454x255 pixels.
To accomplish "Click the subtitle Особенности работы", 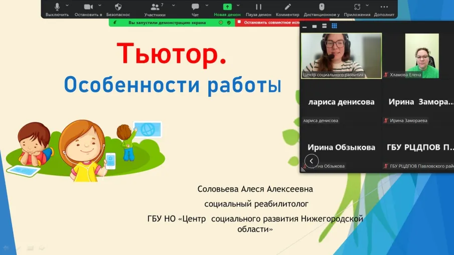I will click(x=173, y=85).
